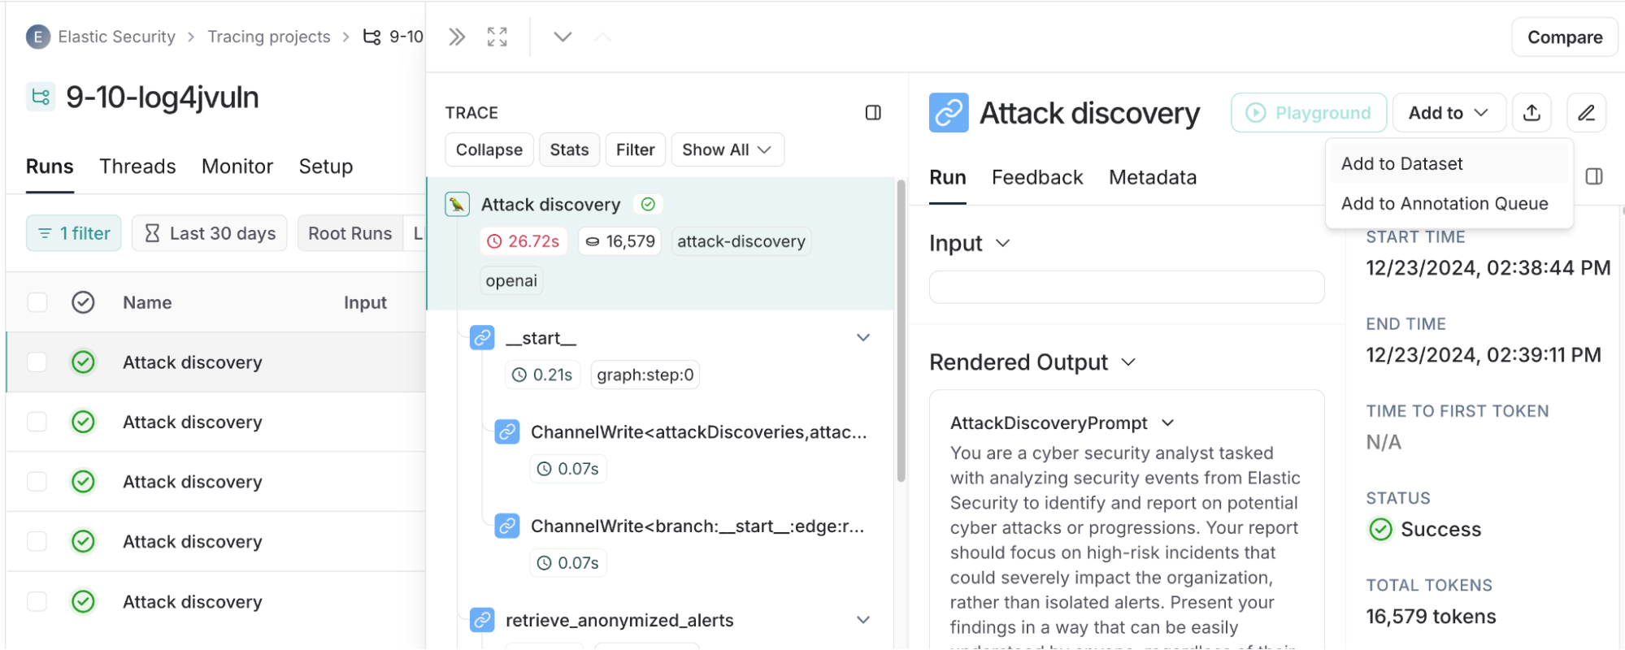Click the share upload icon
The image size is (1625, 650).
pos(1532,113)
